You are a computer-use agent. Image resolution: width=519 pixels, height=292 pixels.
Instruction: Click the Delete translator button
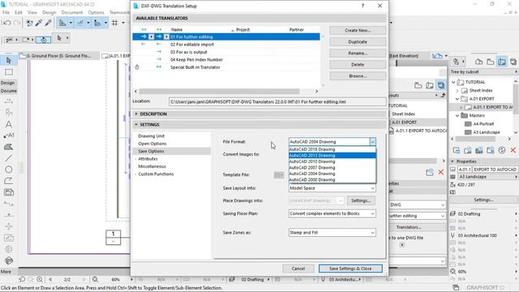[358, 65]
